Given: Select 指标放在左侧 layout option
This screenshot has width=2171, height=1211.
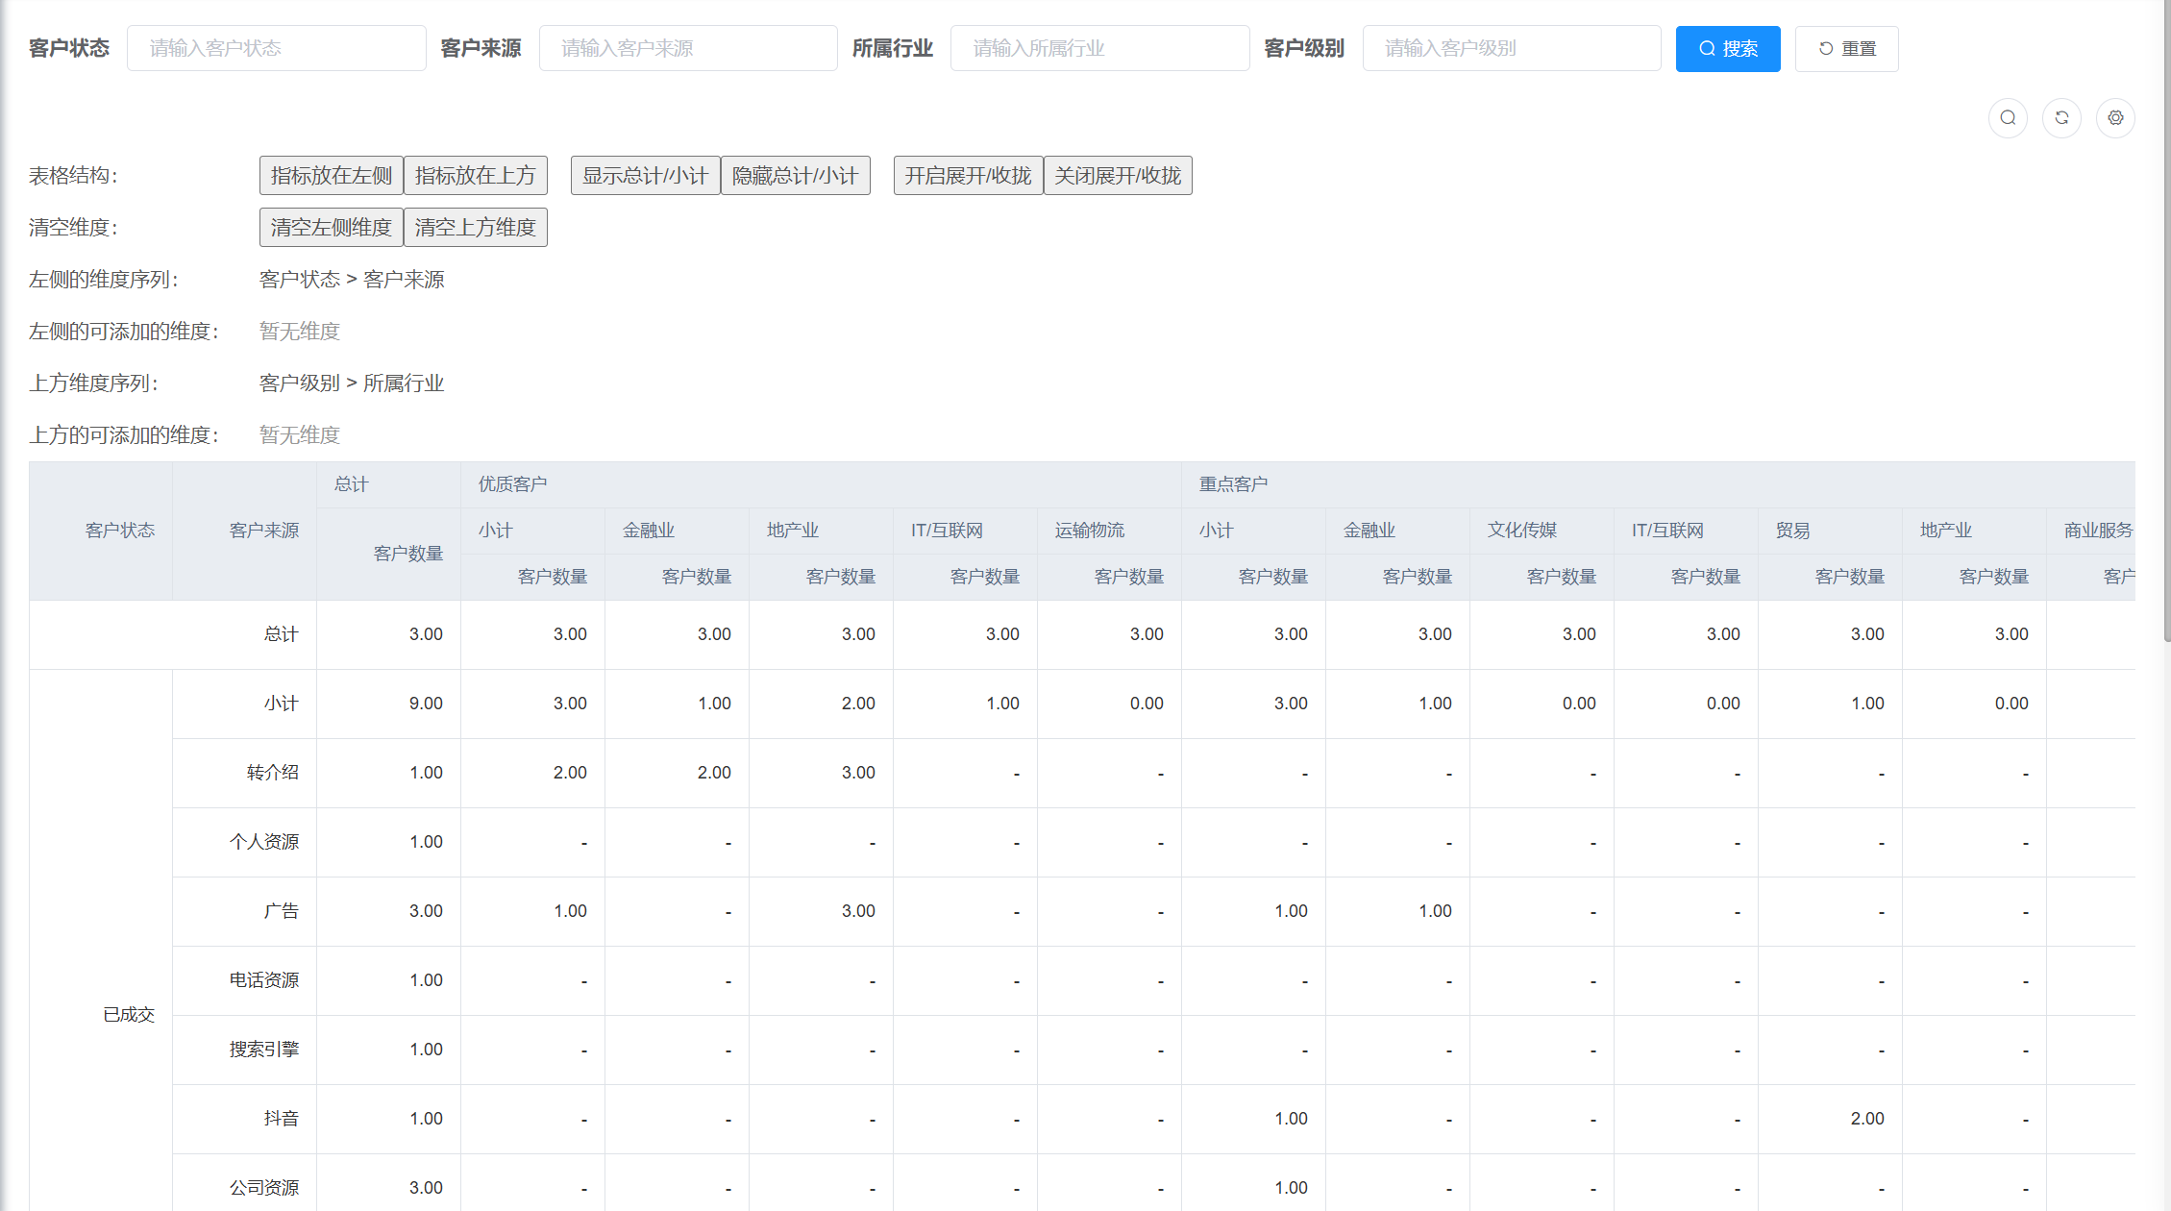Looking at the screenshot, I should click(331, 176).
